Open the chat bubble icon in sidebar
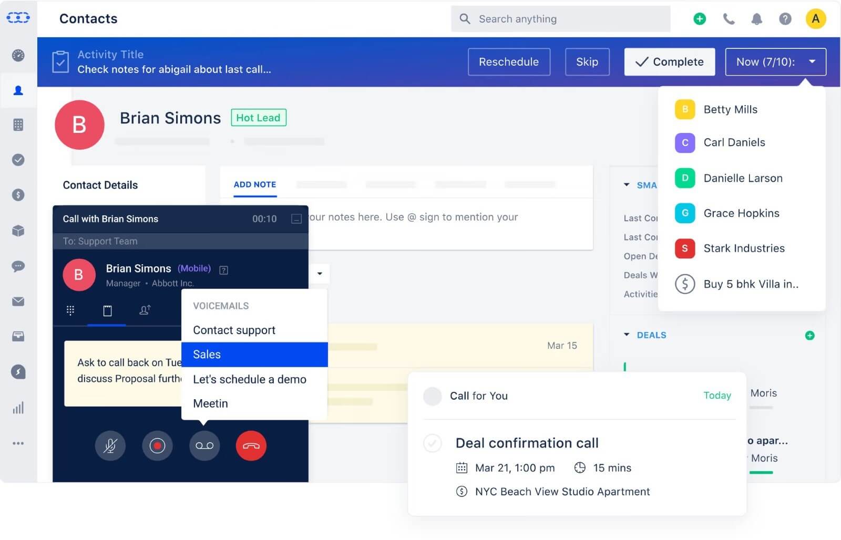Viewport: 841px width, 540px height. [x=18, y=266]
